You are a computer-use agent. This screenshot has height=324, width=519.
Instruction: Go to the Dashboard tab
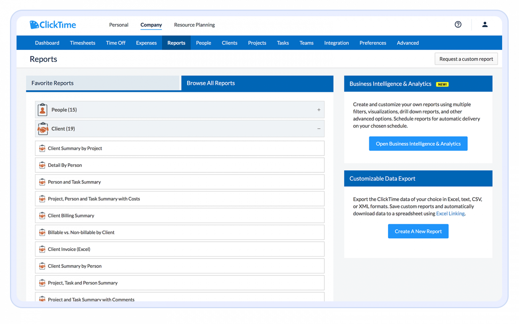47,43
